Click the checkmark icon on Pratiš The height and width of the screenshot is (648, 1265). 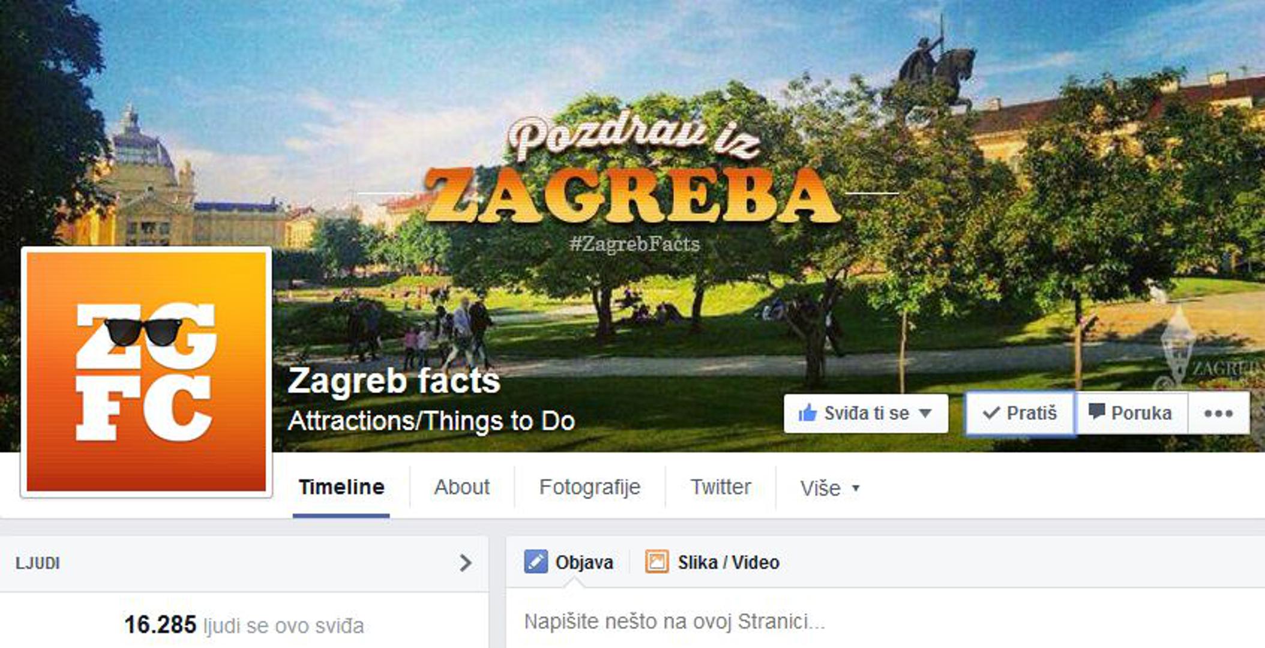pyautogui.click(x=991, y=413)
